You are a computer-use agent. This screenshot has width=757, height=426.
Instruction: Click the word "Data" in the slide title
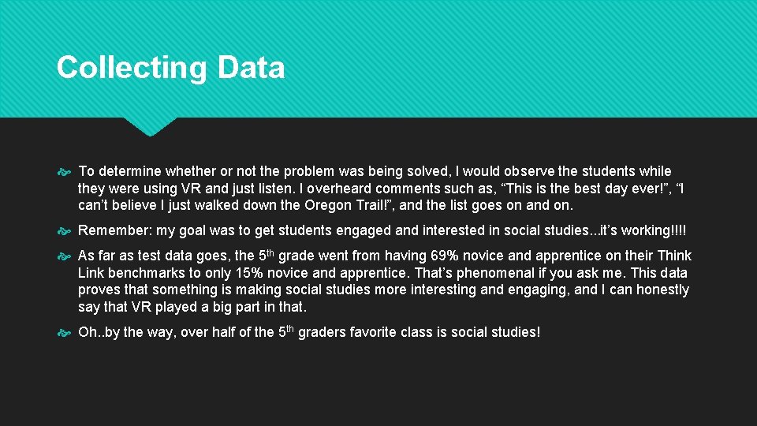(x=251, y=67)
